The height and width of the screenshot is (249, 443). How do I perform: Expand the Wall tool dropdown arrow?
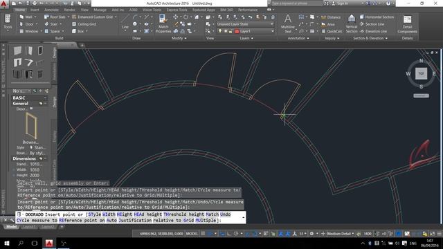(x=35, y=17)
